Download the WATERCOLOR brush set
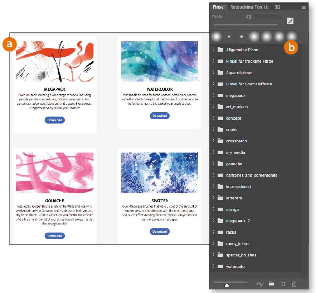This screenshot has width=316, height=293. click(160, 116)
